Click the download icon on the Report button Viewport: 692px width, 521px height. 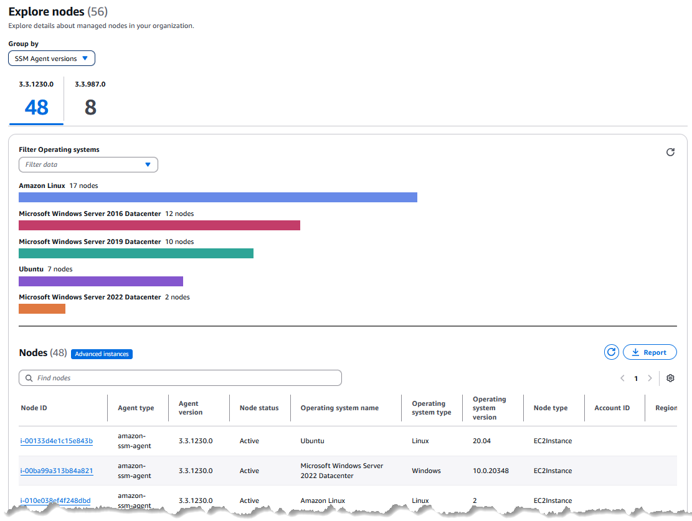636,352
